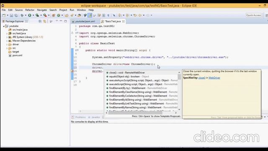Toggle Block Selection Mode in toolbar

tap(103, 15)
